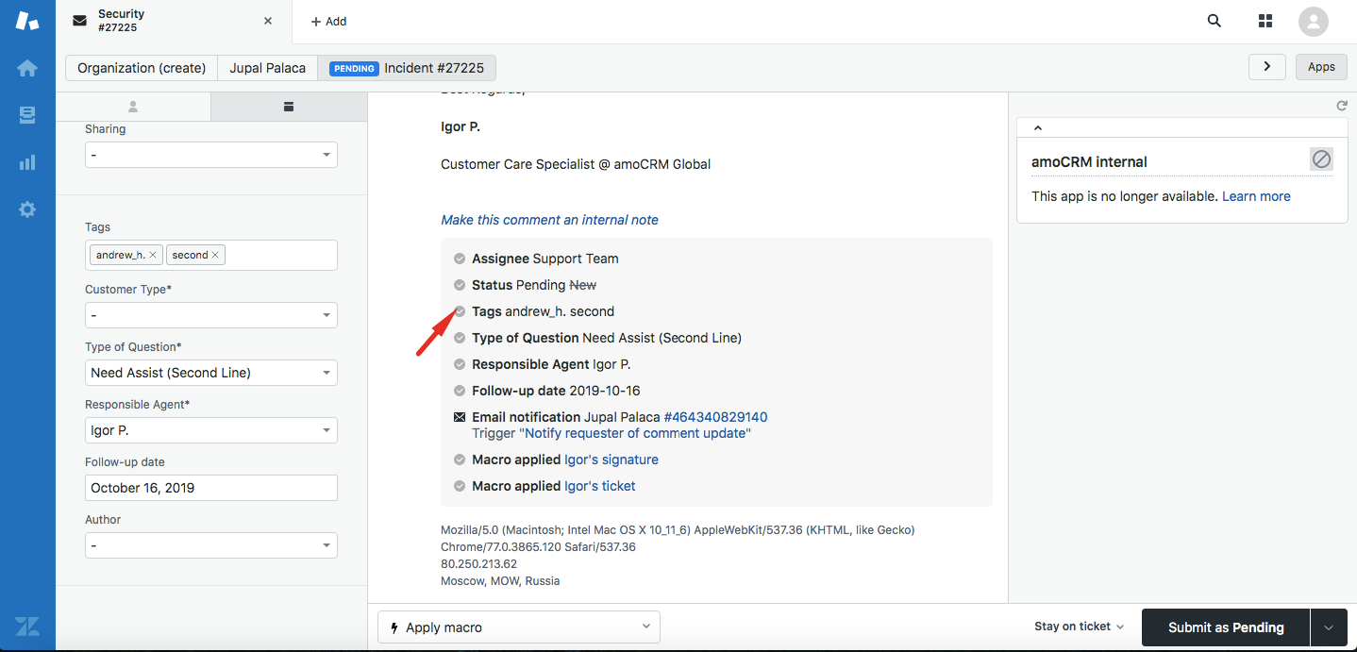Expand the Responsible Agent dropdown
This screenshot has width=1357, height=652.
coord(210,430)
